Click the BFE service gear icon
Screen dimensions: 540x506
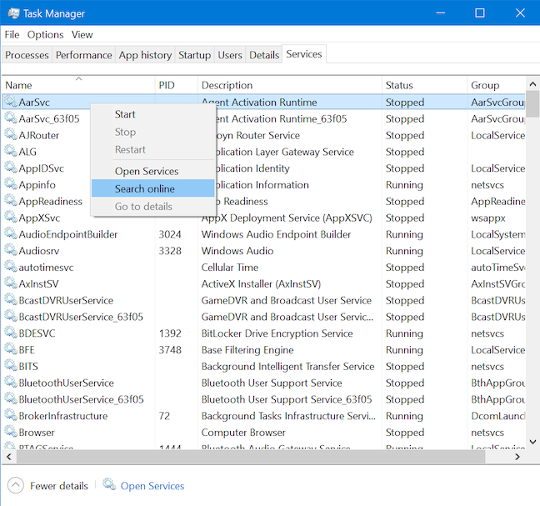(x=11, y=349)
